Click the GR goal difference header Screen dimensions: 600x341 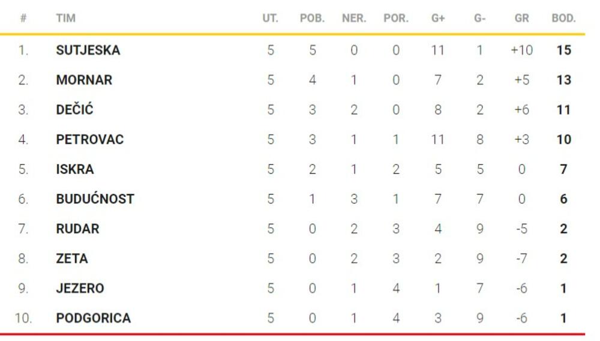[521, 18]
